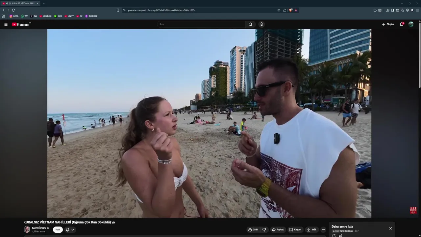Toggle playlist loop icon

click(x=334, y=236)
